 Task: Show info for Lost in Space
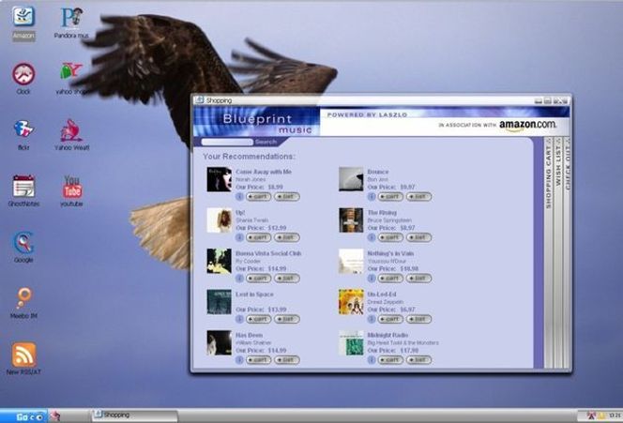(x=239, y=319)
